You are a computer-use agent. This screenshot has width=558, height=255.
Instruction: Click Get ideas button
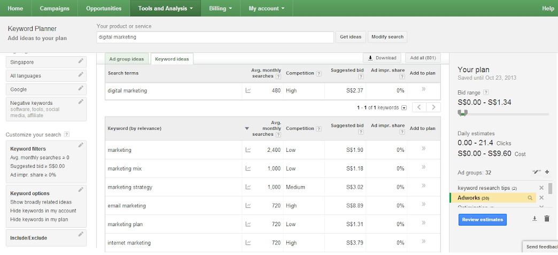351,37
